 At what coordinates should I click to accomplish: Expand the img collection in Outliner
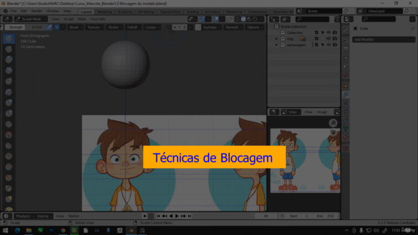(x=276, y=39)
